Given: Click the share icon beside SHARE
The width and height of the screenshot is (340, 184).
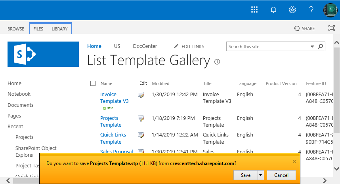Looking at the screenshot, I should tap(297, 28).
